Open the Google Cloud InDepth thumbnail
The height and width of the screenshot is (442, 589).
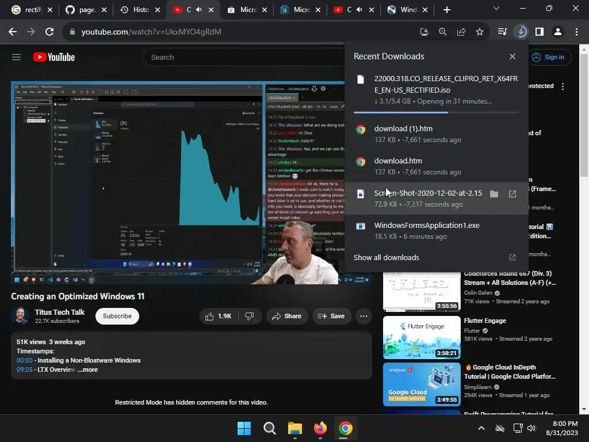point(422,384)
